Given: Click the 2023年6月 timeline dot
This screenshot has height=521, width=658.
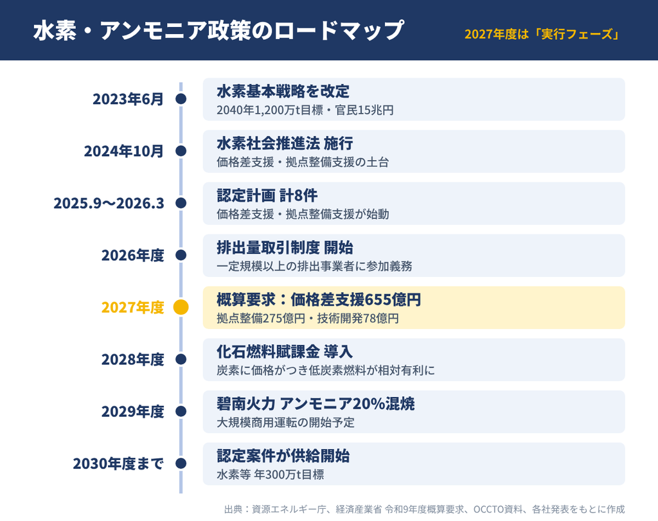Looking at the screenshot, I should 181,99.
